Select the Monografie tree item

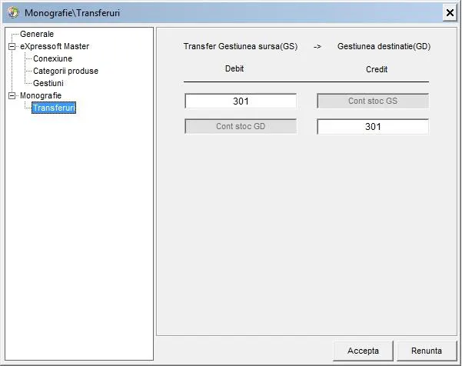point(41,96)
